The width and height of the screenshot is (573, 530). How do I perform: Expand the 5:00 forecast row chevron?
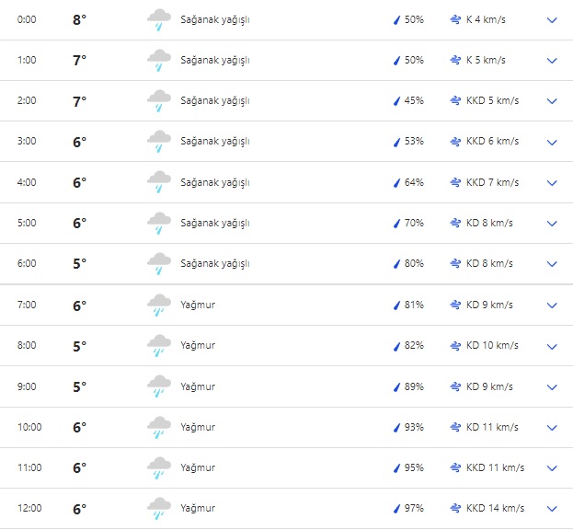tap(552, 223)
